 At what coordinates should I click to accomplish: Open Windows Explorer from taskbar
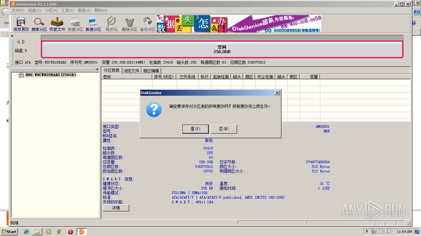point(37,232)
